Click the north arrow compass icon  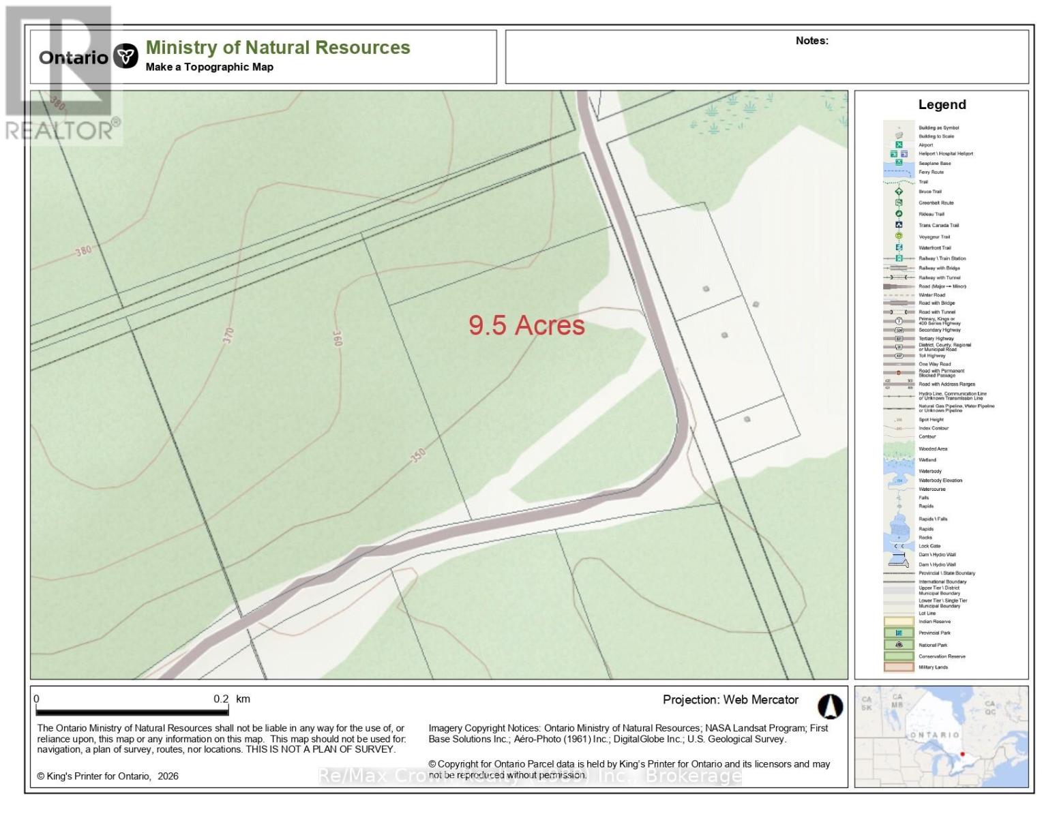830,706
